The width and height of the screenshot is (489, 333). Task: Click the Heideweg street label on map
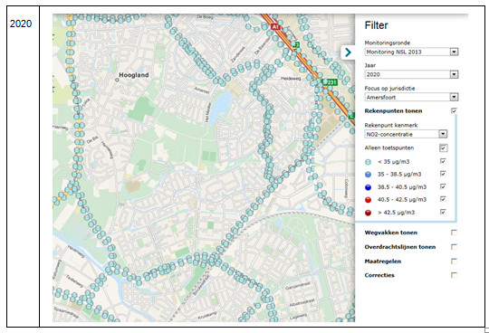pyautogui.click(x=291, y=79)
